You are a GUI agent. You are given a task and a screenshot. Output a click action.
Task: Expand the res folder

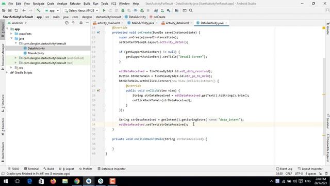coord(11,68)
